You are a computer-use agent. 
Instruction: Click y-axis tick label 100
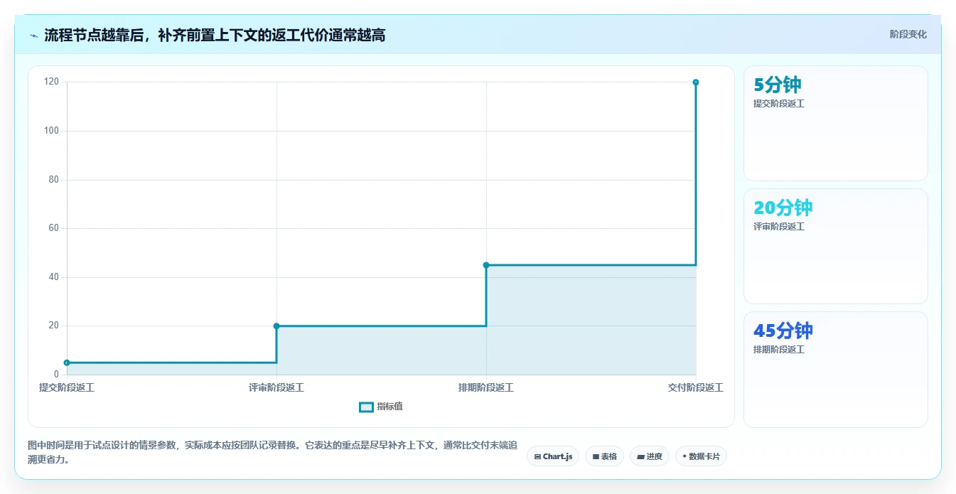[x=51, y=131]
